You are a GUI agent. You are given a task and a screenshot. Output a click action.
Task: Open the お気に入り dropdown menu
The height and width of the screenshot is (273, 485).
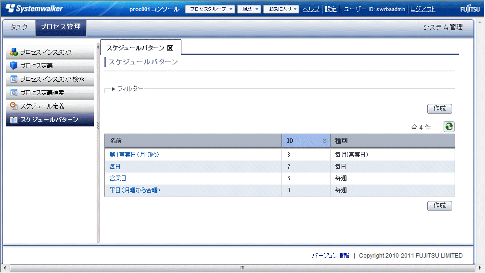[x=281, y=9]
